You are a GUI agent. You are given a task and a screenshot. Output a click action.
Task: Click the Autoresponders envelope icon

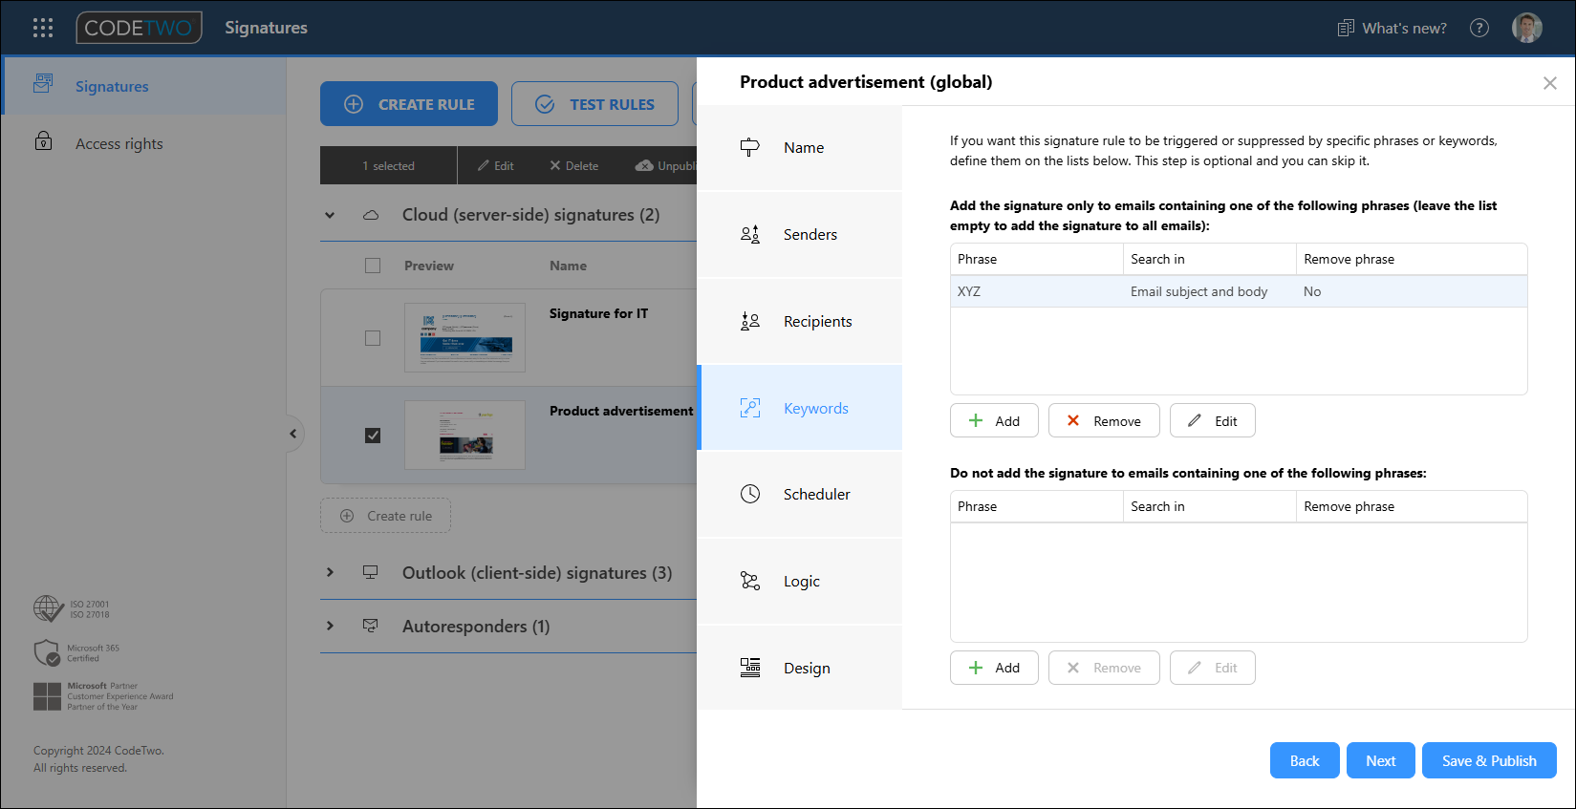[x=371, y=626]
